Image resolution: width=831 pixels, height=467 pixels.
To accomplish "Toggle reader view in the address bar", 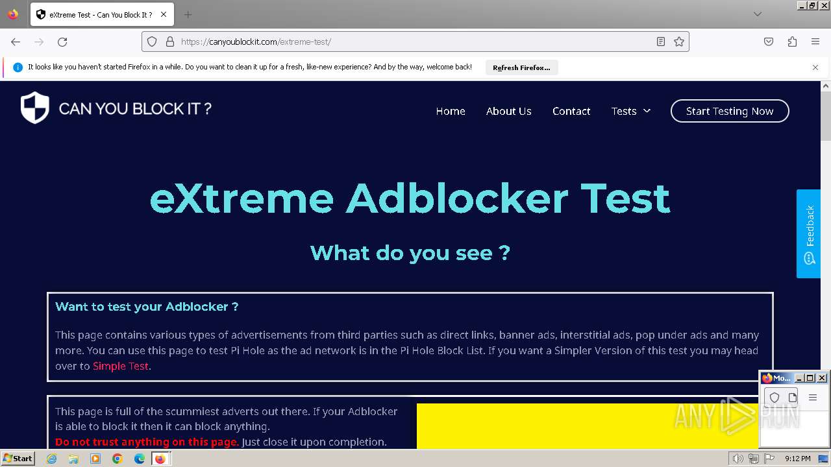I will [661, 42].
